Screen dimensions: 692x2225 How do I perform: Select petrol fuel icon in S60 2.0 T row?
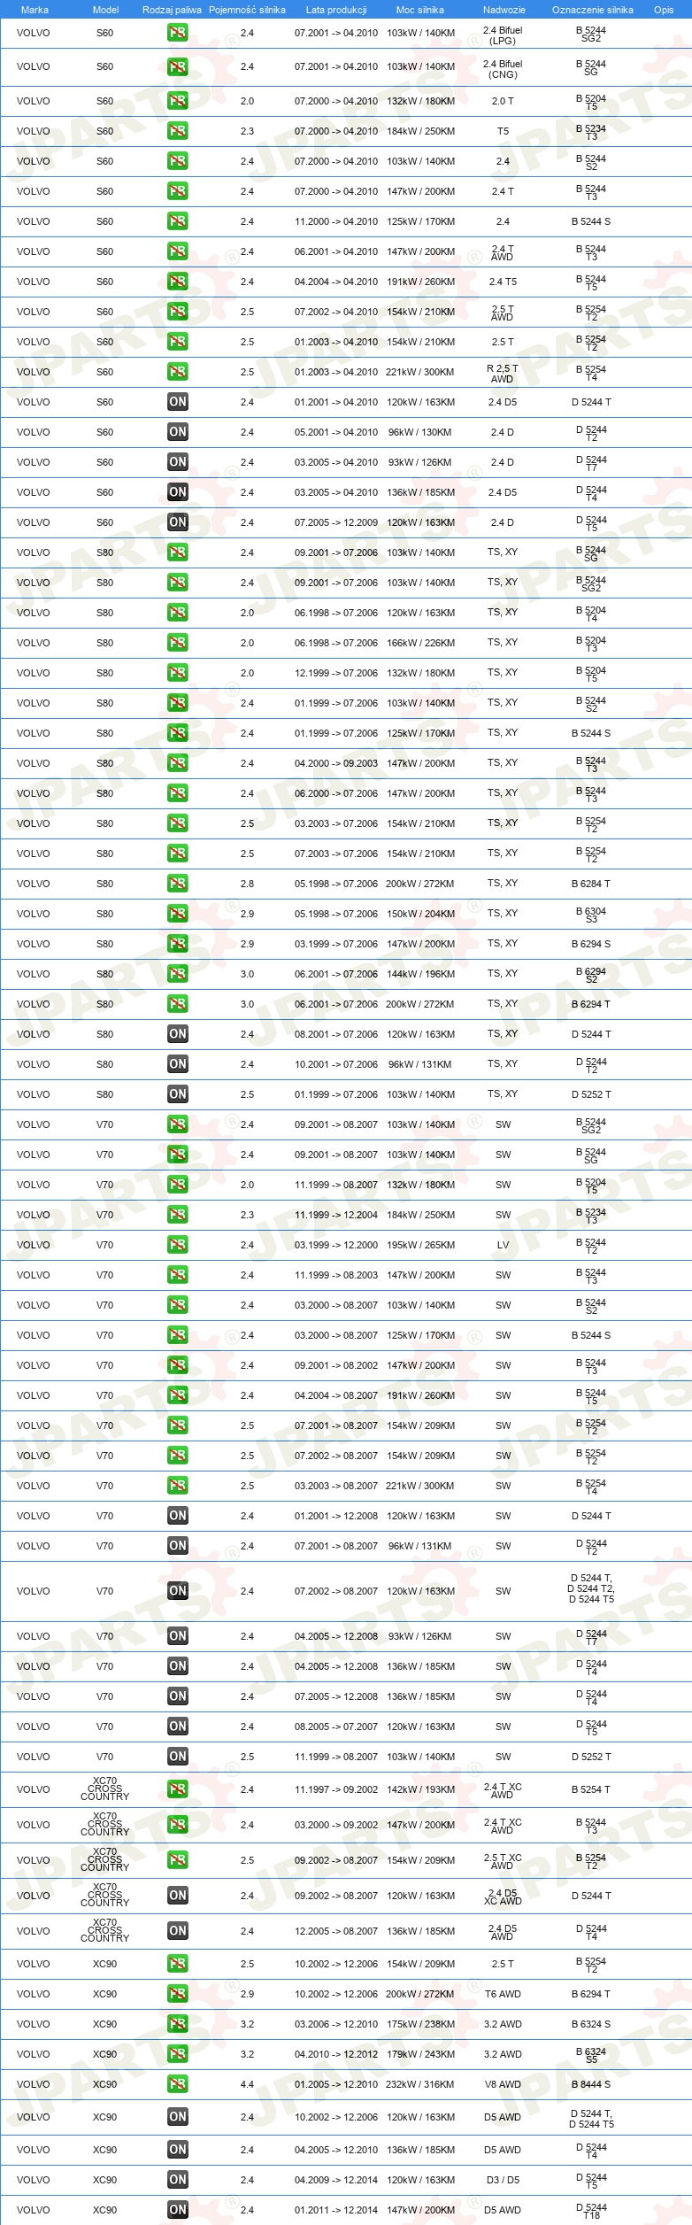178,101
